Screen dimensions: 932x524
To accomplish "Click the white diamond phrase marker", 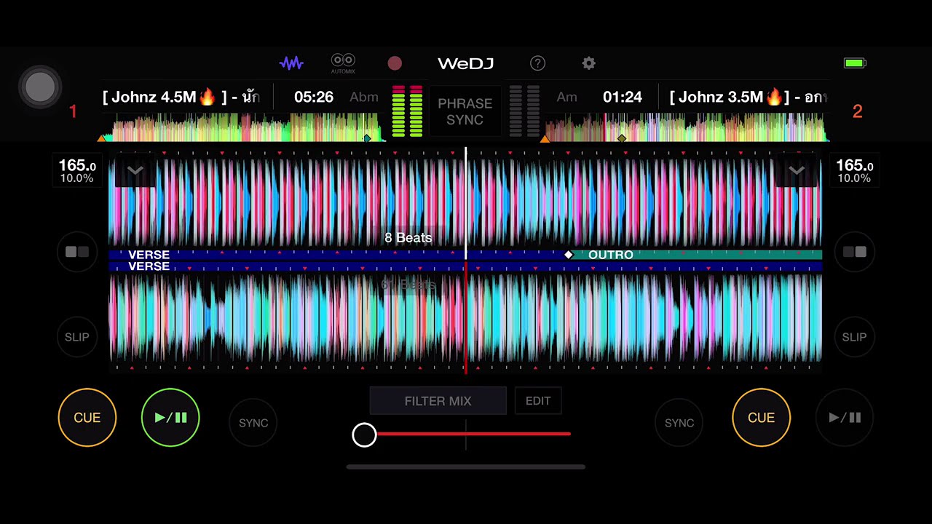I will 569,255.
